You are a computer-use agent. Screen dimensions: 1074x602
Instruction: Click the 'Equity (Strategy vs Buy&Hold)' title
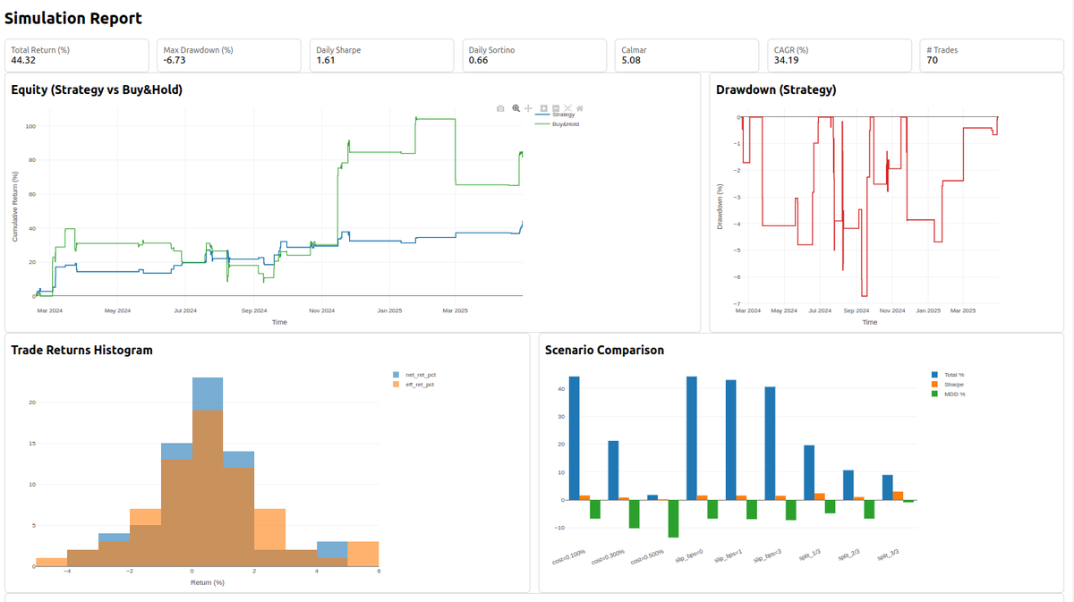coord(97,89)
